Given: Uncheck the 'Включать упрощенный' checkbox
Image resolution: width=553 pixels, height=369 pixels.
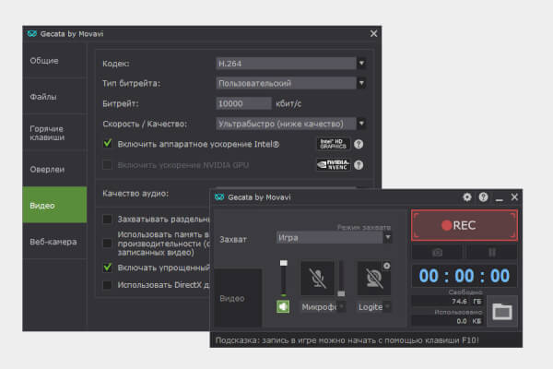Looking at the screenshot, I should coord(108,268).
